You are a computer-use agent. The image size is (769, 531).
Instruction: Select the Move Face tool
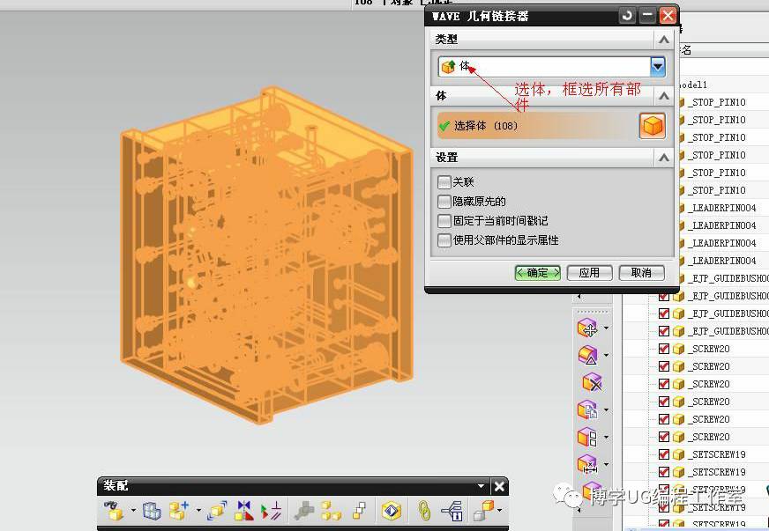pyautogui.click(x=587, y=328)
